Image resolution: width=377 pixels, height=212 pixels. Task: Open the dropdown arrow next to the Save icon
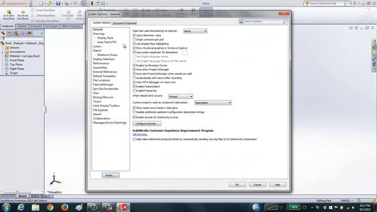pos(62,4)
